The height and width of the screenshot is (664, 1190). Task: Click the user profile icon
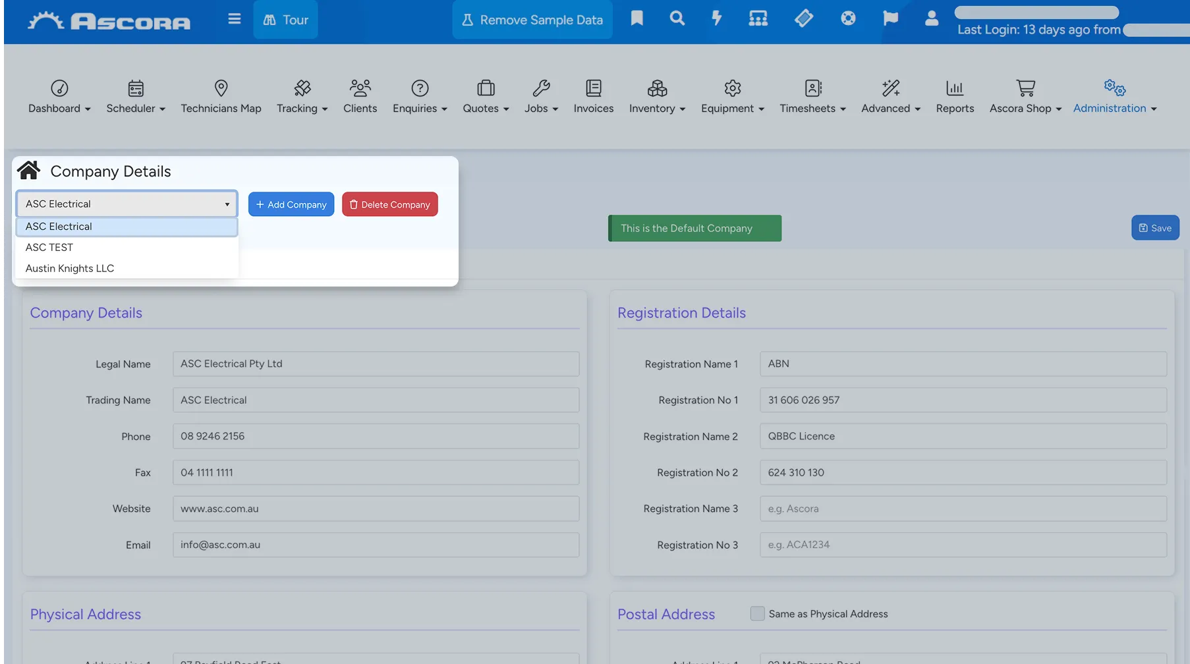click(931, 18)
